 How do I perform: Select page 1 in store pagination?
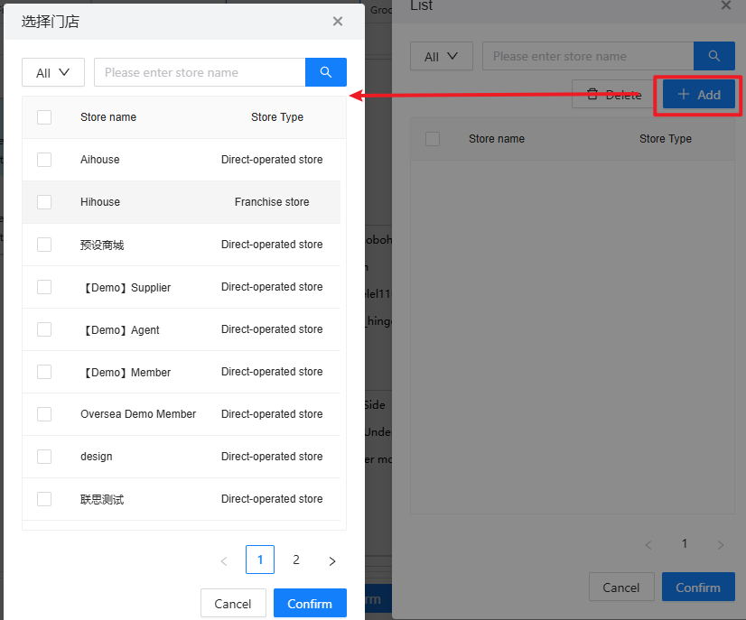click(x=260, y=560)
